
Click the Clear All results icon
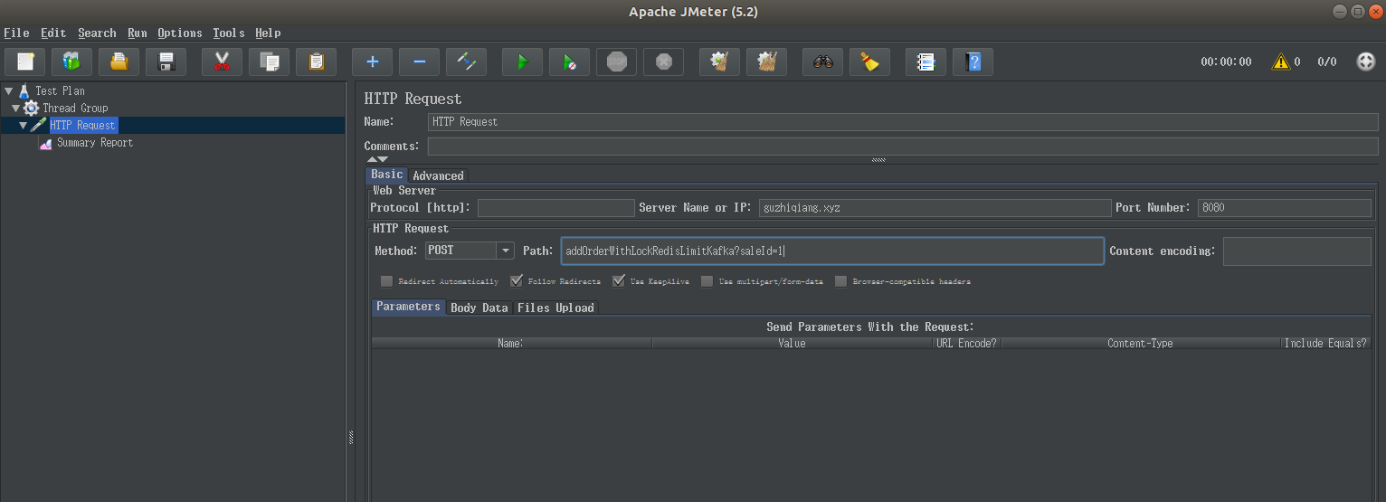[x=766, y=62]
